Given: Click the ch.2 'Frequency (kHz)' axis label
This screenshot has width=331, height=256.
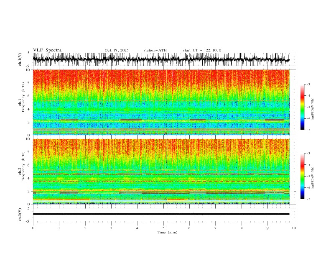Looking at the screenshot, I should tap(23, 166).
